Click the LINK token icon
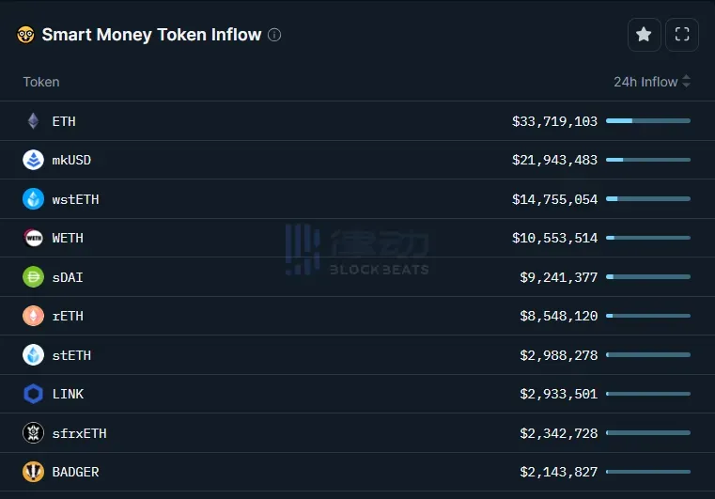Viewport: 715px width, 499px height. (x=33, y=394)
